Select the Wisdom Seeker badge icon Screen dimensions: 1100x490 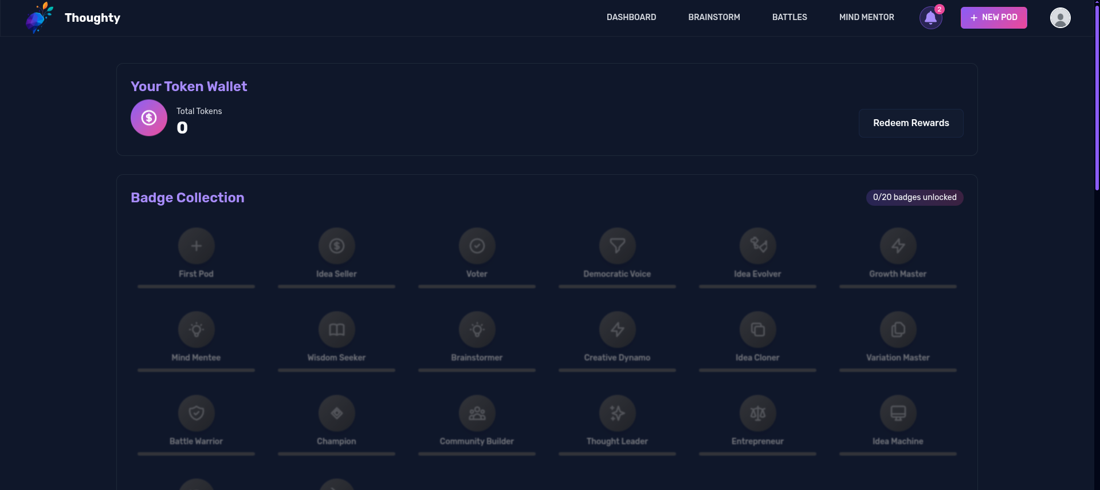(337, 330)
